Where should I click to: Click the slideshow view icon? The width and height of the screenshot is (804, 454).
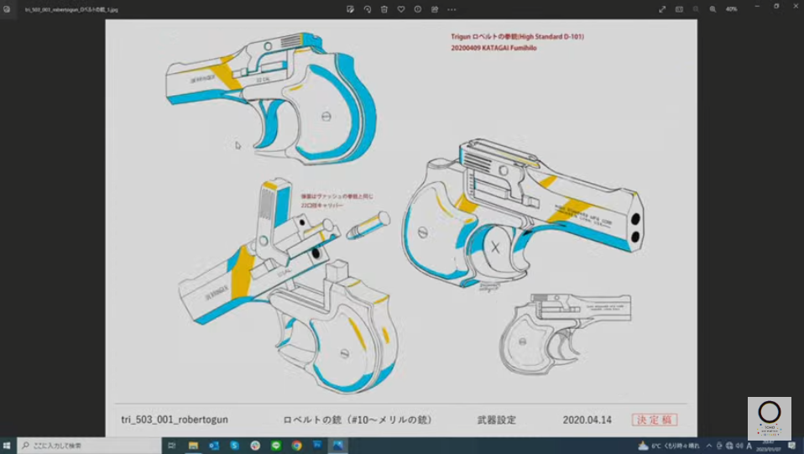tap(679, 9)
